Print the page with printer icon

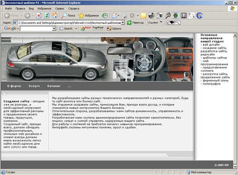click(124, 16)
